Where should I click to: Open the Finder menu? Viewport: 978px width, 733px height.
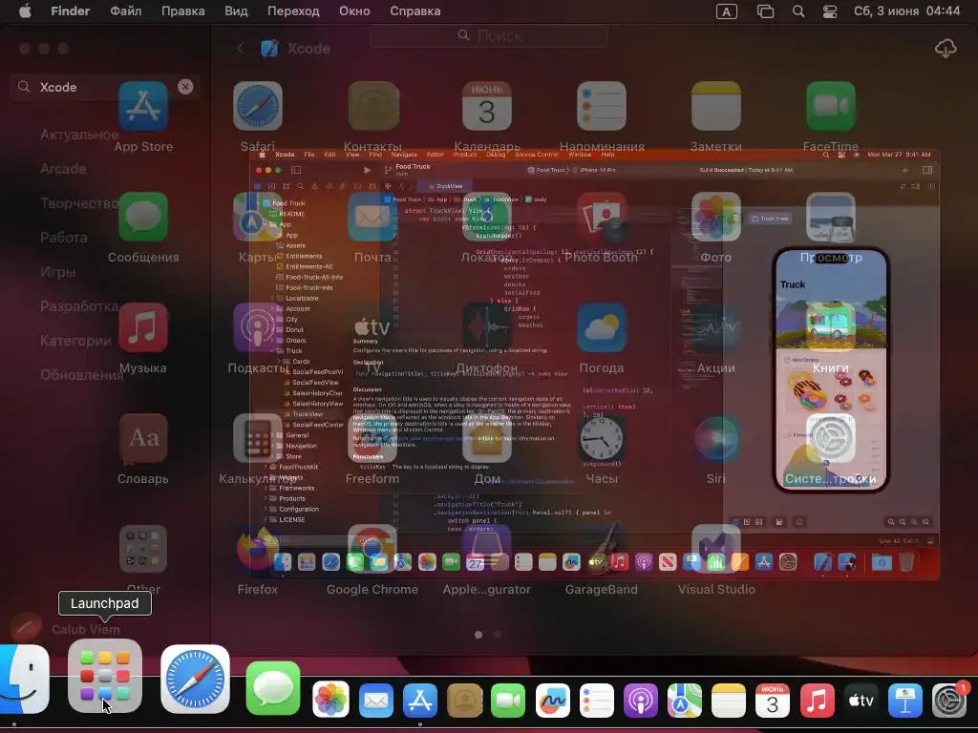71,11
